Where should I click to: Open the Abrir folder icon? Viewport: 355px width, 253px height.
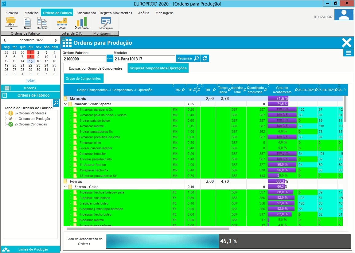(11, 21)
